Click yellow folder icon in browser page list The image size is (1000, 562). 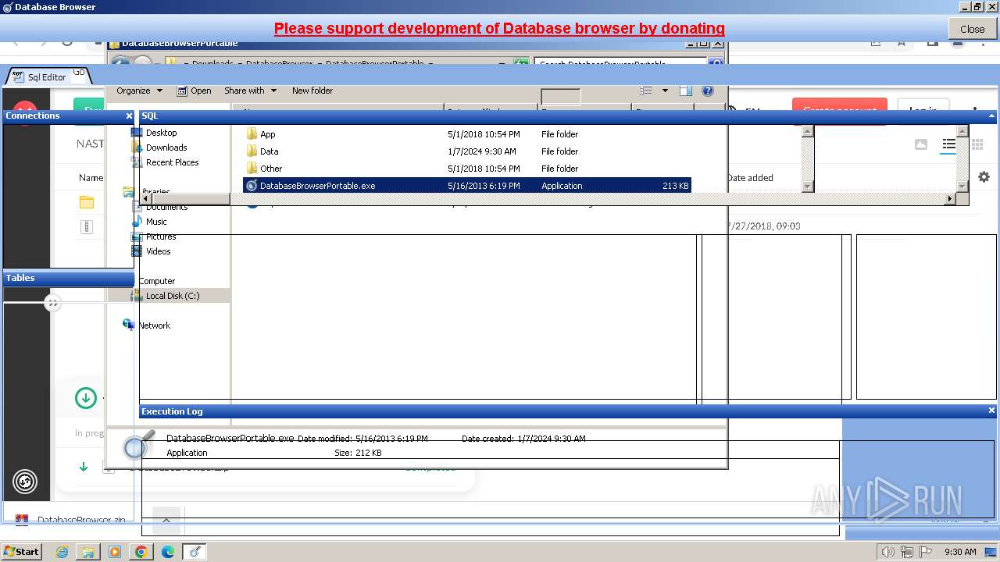click(x=87, y=203)
